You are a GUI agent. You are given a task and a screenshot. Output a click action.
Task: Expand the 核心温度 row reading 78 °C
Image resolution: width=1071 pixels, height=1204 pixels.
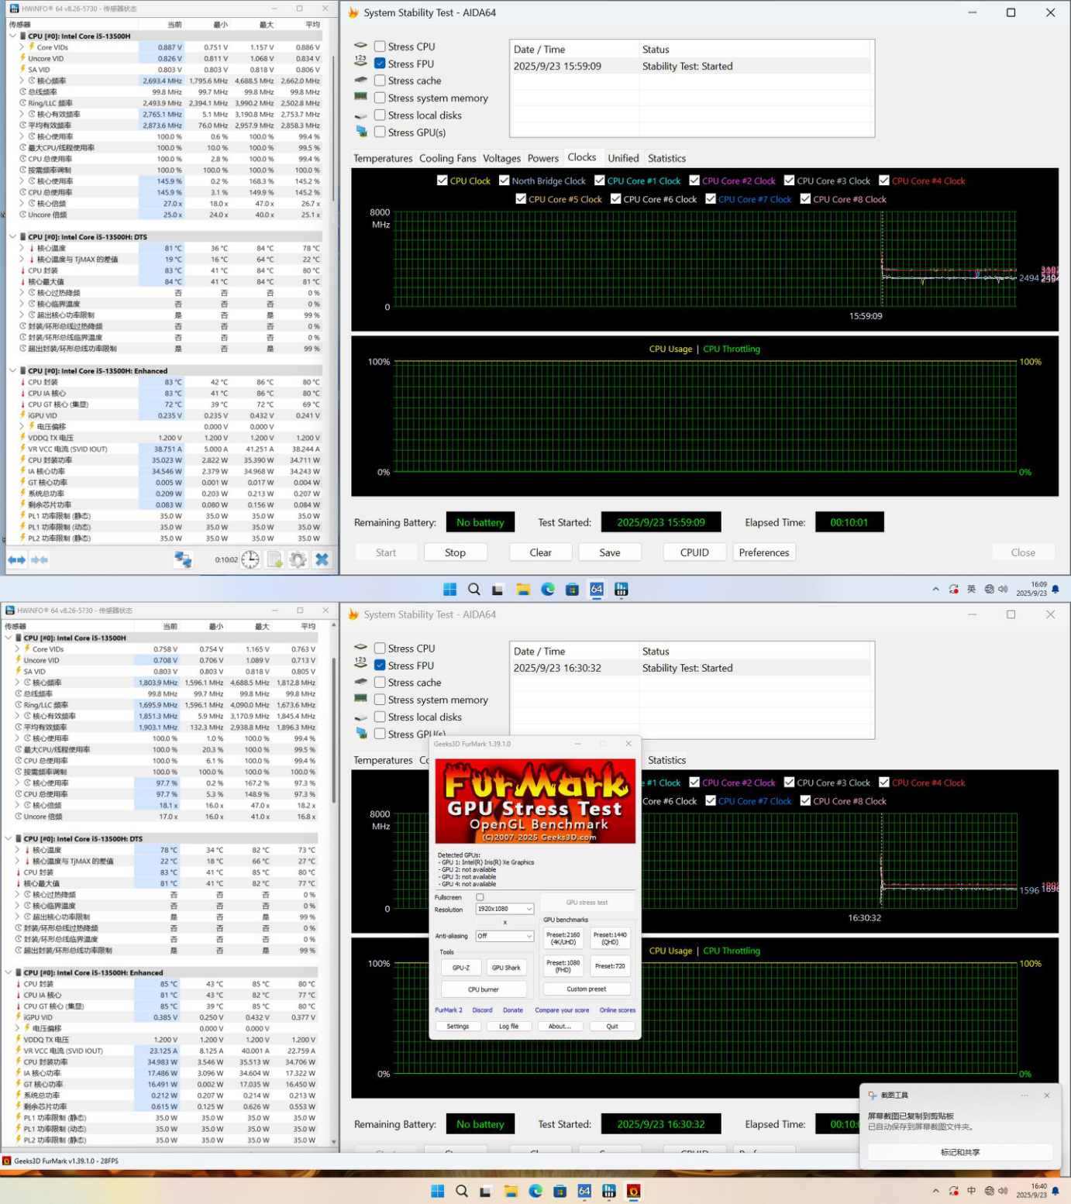pos(18,850)
